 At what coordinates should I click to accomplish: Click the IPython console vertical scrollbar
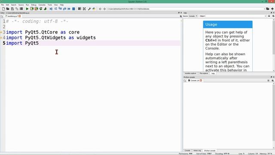tap(274, 116)
